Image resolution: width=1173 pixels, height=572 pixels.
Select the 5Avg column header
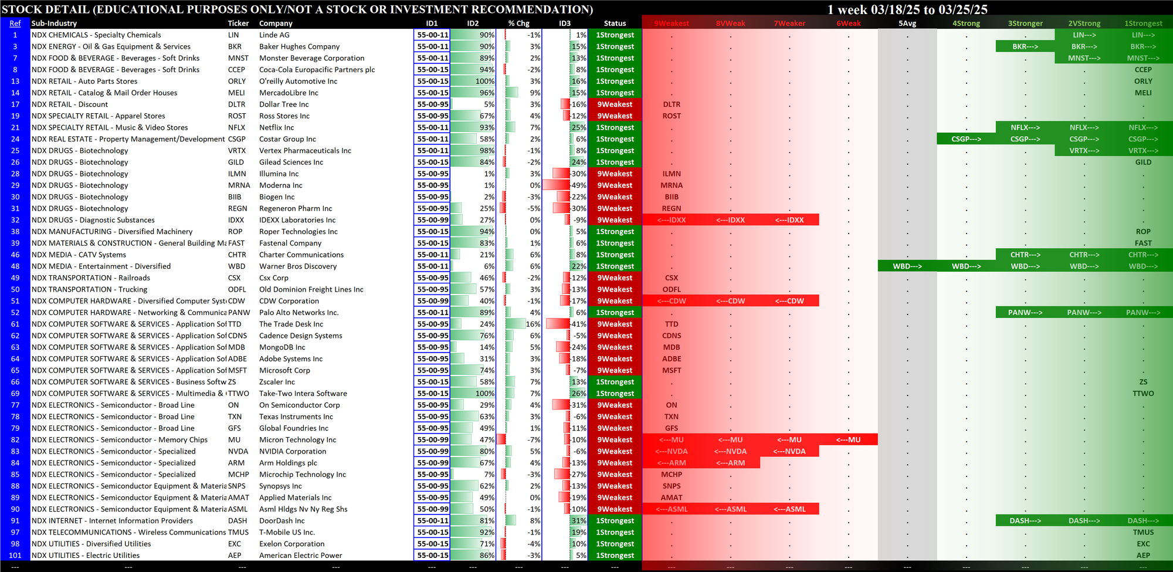pos(907,23)
